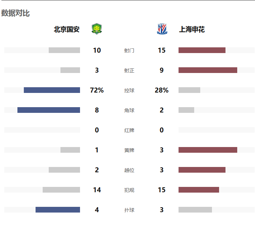The width and height of the screenshot is (255, 225).
Task: Select the 红牌 stat label
Action: tap(129, 130)
